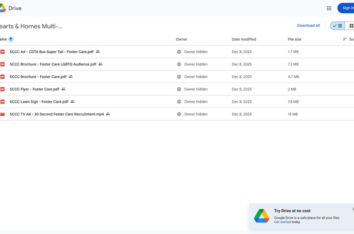
Task: Switch to grid layout view
Action: (350, 26)
